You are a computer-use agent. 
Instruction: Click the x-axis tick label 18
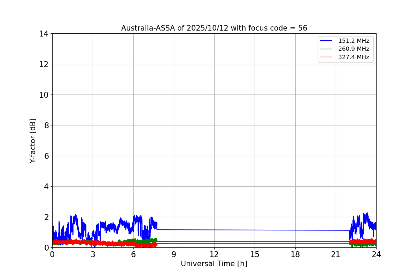click(x=295, y=254)
